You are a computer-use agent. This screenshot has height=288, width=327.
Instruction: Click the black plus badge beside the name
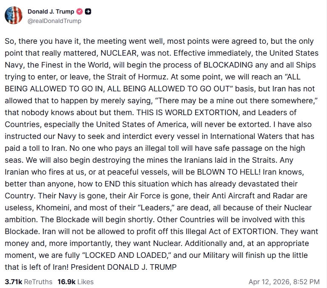pyautogui.click(x=89, y=11)
